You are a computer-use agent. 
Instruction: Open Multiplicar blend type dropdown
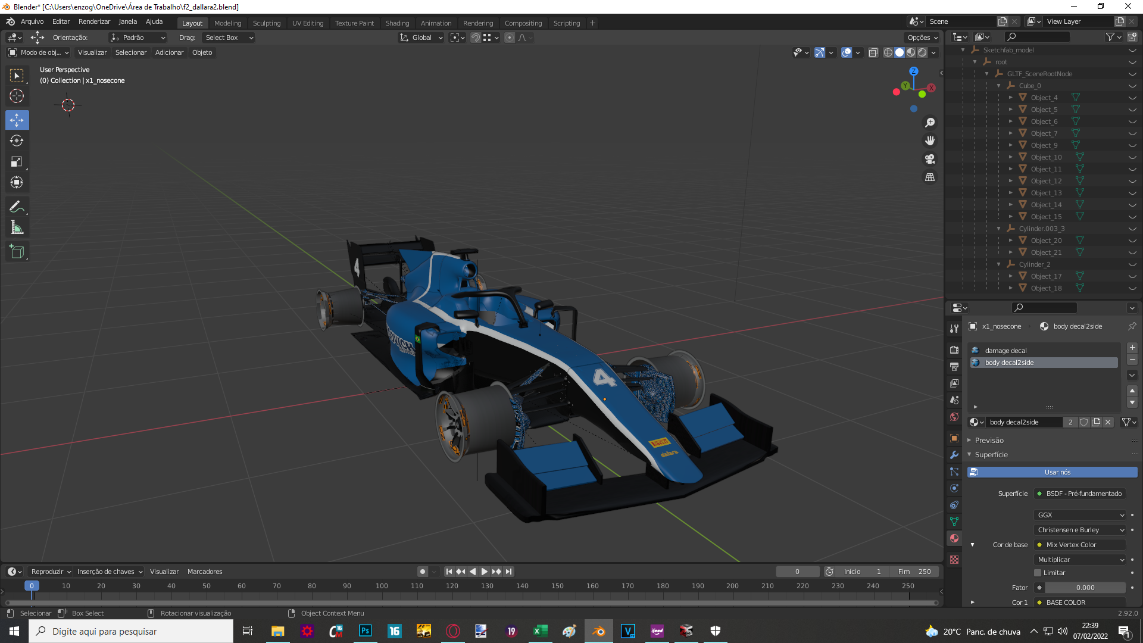pos(1080,560)
